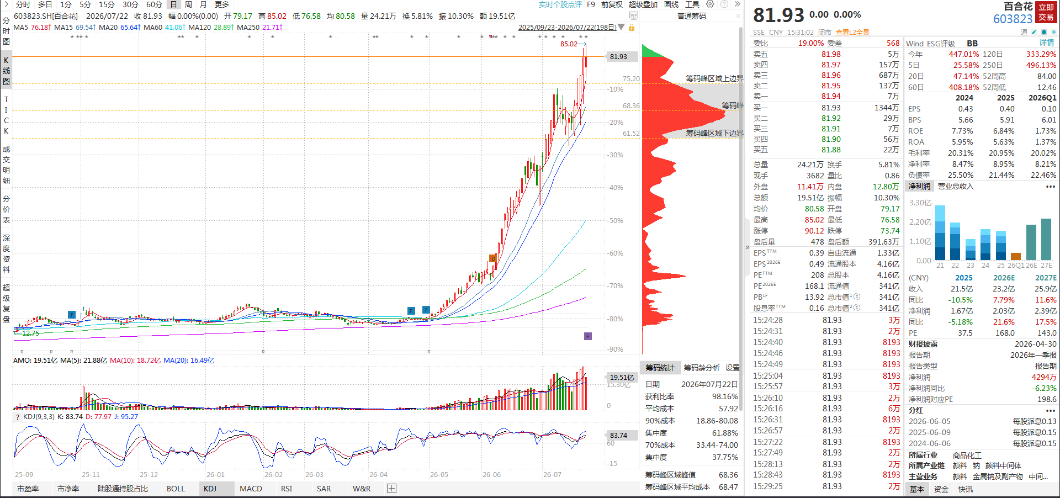Open chip panel 设置 settings

pyautogui.click(x=732, y=368)
